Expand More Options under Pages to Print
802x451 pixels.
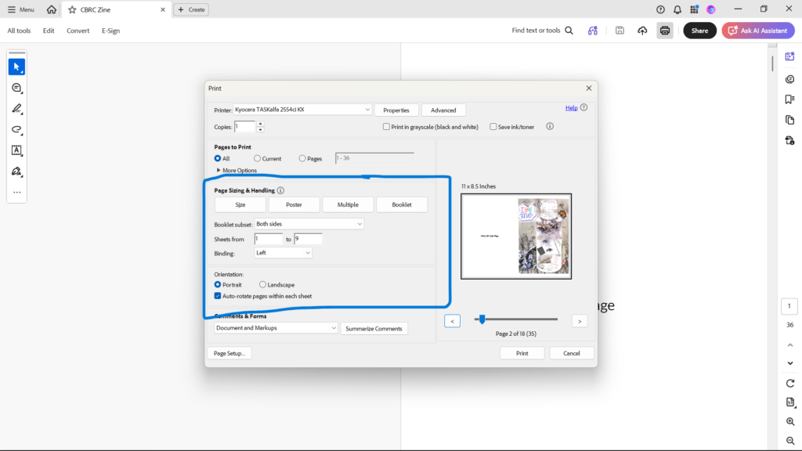(x=236, y=170)
